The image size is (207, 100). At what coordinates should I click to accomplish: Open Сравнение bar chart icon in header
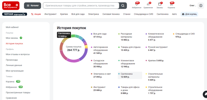[148, 5]
